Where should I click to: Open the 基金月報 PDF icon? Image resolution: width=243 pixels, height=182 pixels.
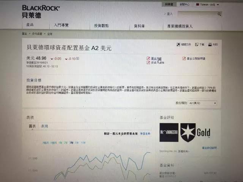click(x=148, y=58)
